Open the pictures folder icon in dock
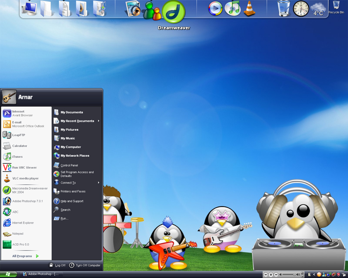 (82, 9)
